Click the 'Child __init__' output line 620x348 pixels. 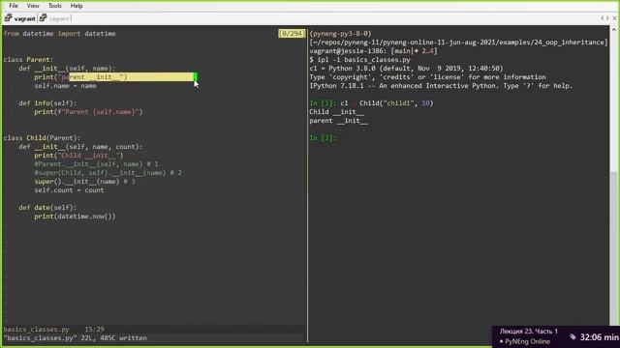pyautogui.click(x=336, y=112)
